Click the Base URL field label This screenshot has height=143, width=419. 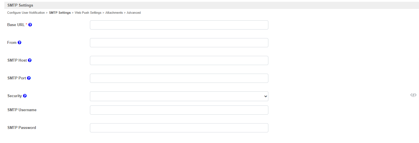(16, 25)
